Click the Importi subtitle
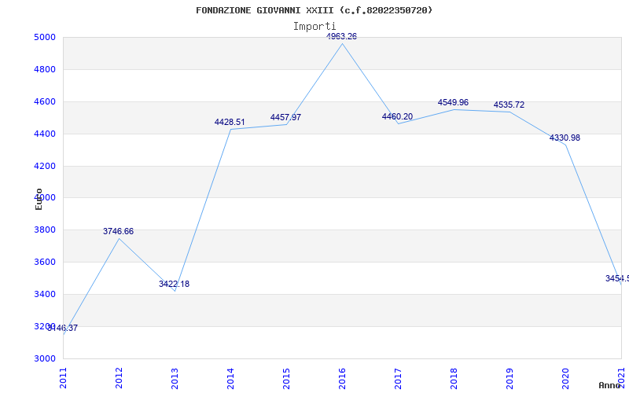Screen dimensions: 629x393 pyautogui.click(x=314, y=27)
